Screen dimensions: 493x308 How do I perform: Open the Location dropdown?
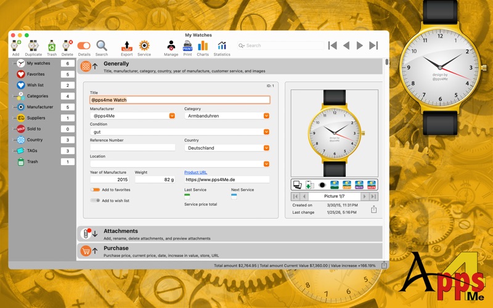(x=266, y=164)
